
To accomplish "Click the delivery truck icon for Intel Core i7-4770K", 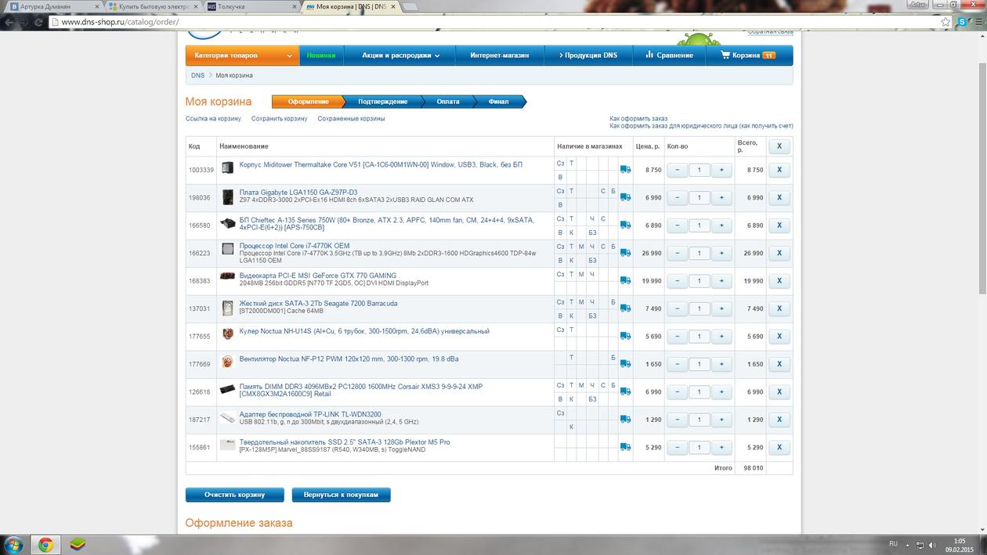I will point(625,253).
